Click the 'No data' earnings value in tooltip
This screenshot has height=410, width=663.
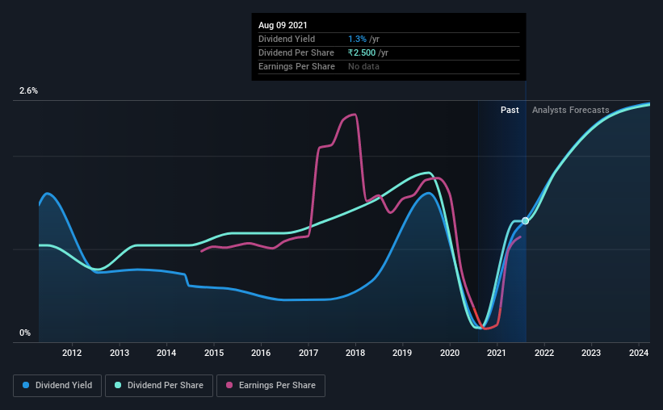363,66
